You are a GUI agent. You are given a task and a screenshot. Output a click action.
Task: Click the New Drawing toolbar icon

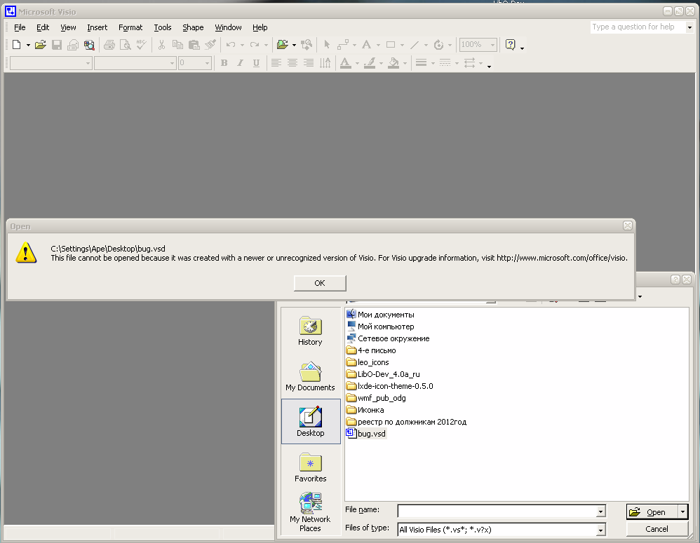coord(17,45)
